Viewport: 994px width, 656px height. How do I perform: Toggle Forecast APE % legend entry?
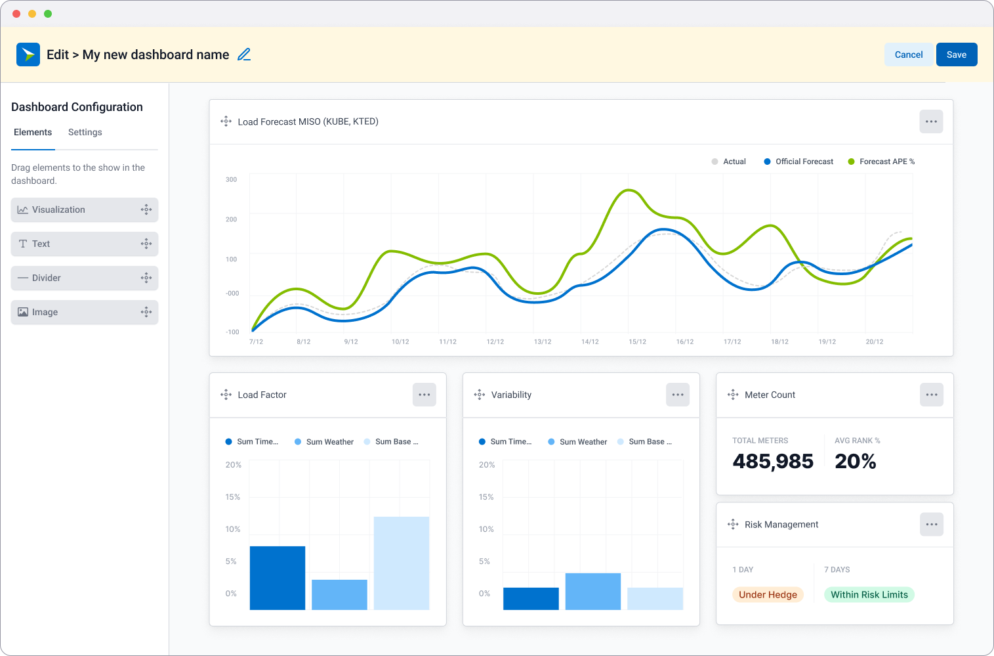point(880,162)
